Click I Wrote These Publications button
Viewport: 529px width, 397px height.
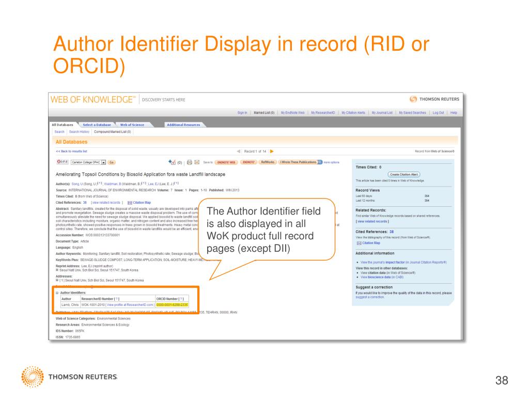coord(298,162)
